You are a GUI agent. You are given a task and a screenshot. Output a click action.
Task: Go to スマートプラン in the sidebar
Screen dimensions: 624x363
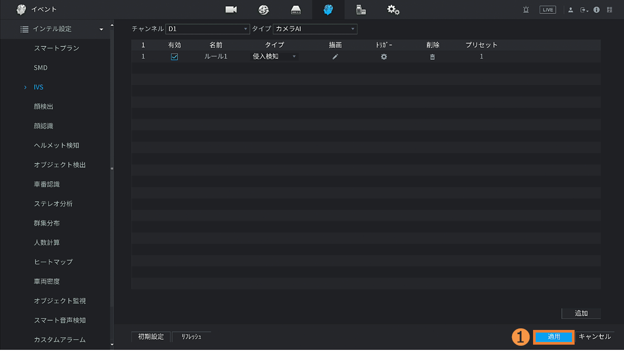(x=57, y=48)
